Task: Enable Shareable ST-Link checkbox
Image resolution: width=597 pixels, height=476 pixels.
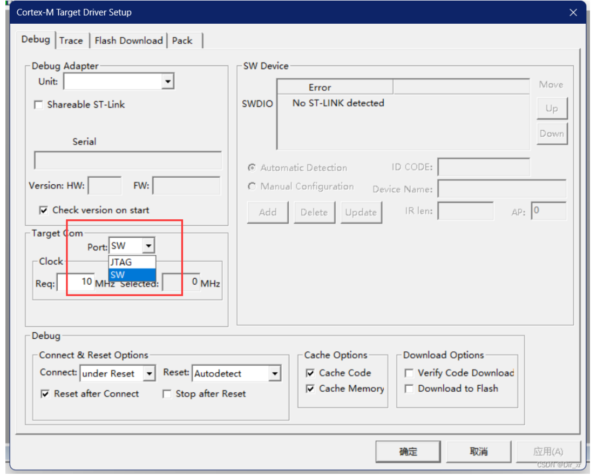Action: pyautogui.click(x=38, y=105)
